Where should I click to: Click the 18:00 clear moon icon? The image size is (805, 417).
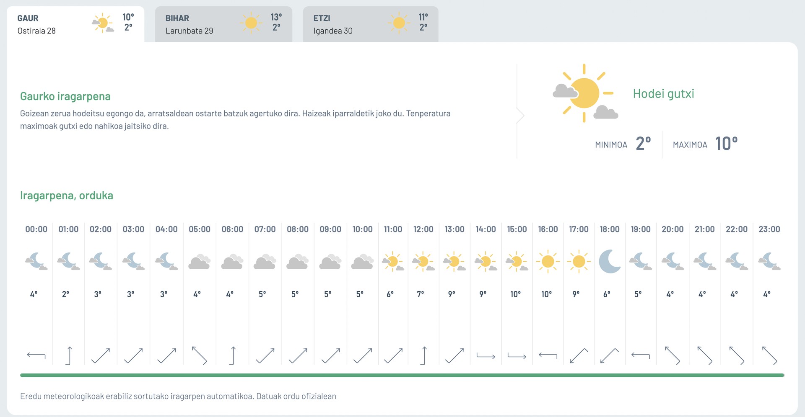coord(610,262)
